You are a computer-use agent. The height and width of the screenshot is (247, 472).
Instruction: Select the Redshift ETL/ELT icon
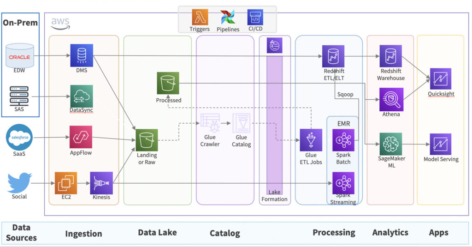coord(333,56)
